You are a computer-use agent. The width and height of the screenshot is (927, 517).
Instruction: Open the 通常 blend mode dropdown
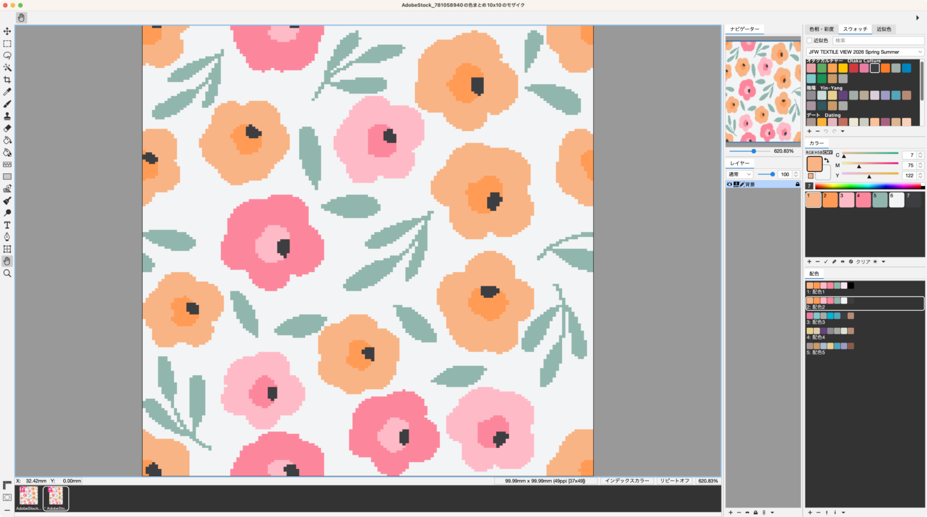tap(739, 174)
